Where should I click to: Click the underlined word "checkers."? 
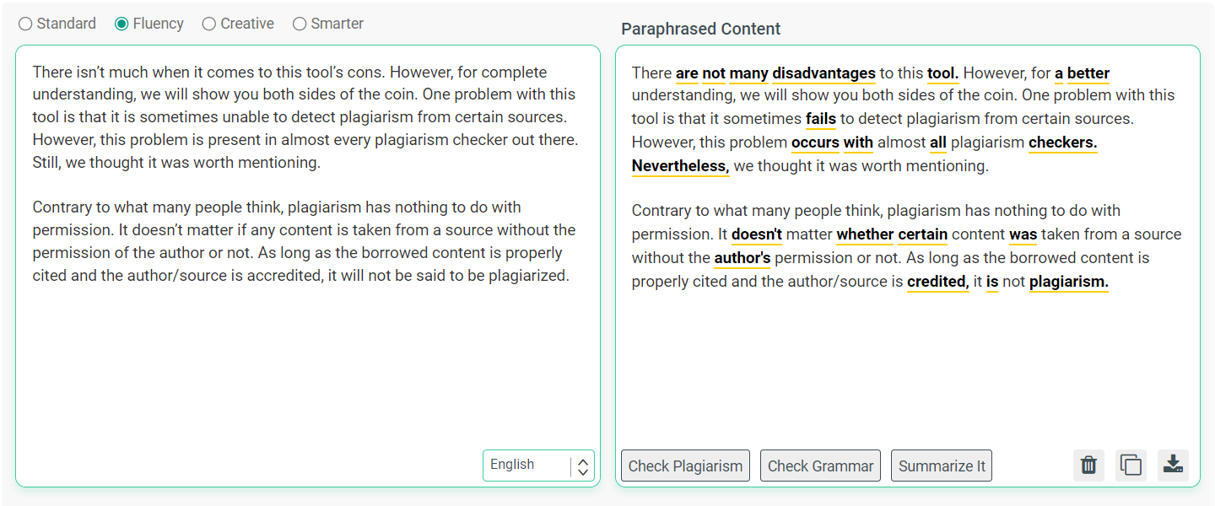pos(1062,143)
